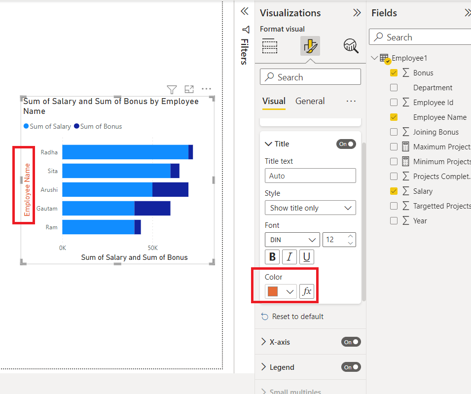The image size is (471, 394).
Task: Open the chart's More options ellipsis
Action: pos(206,89)
